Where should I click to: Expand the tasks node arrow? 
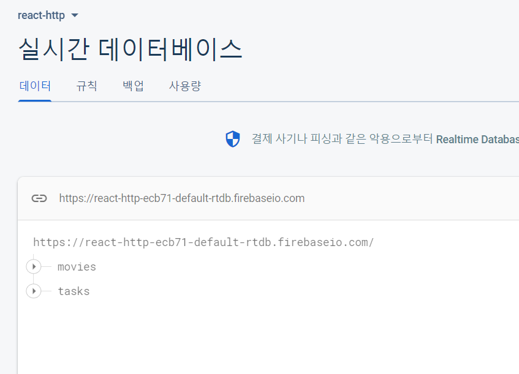(x=34, y=291)
